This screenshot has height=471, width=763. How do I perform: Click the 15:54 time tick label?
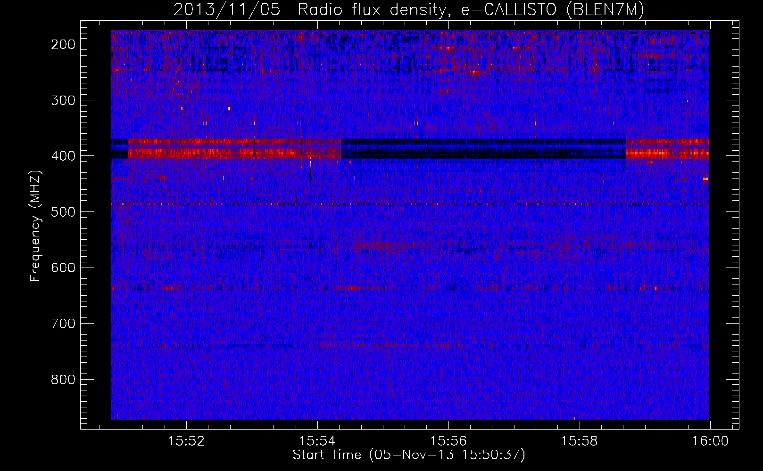point(317,441)
